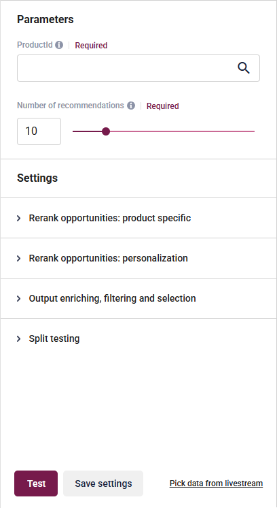
Task: Focus the ProductId text input field
Action: 126,68
